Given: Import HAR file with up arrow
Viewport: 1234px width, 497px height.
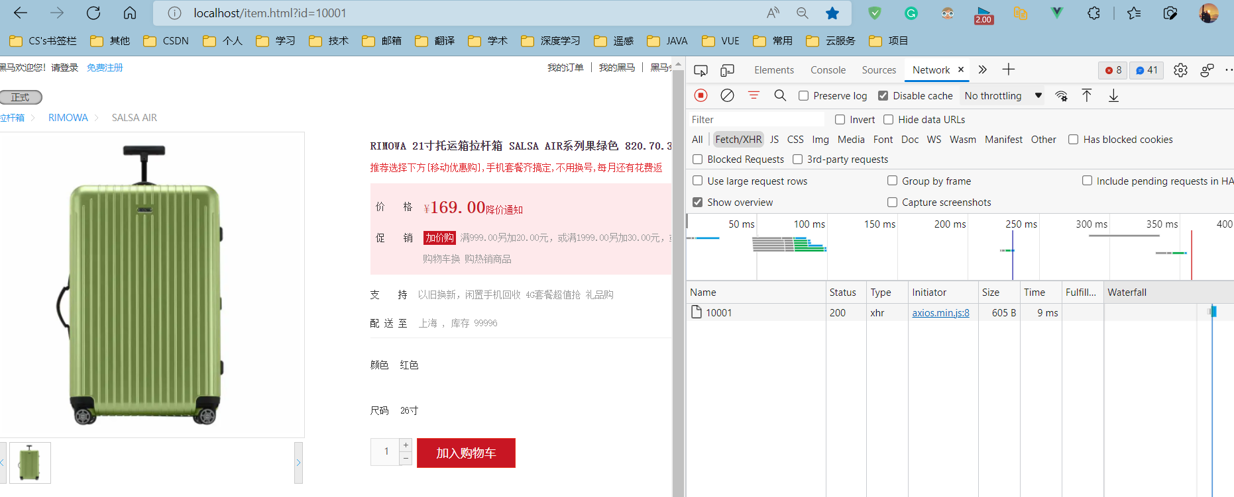Looking at the screenshot, I should click(1087, 95).
